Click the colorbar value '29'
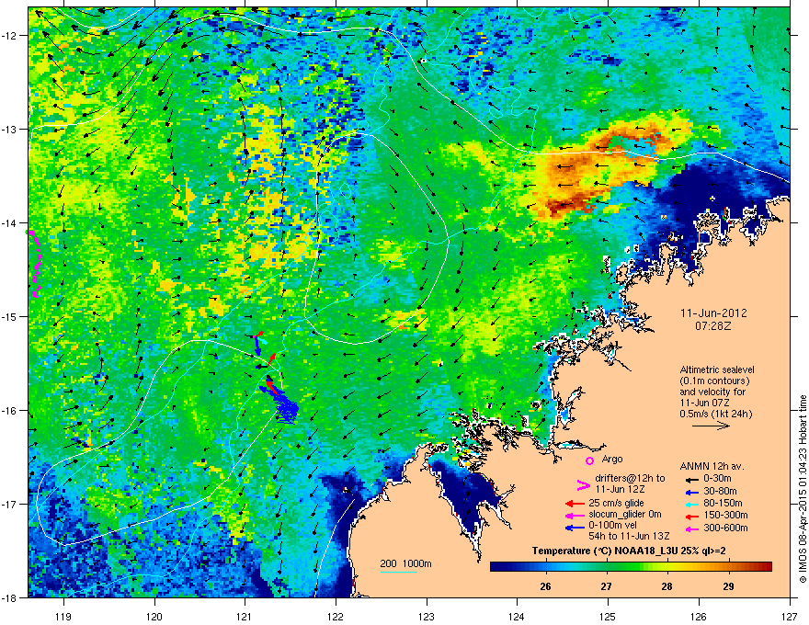 [728, 586]
